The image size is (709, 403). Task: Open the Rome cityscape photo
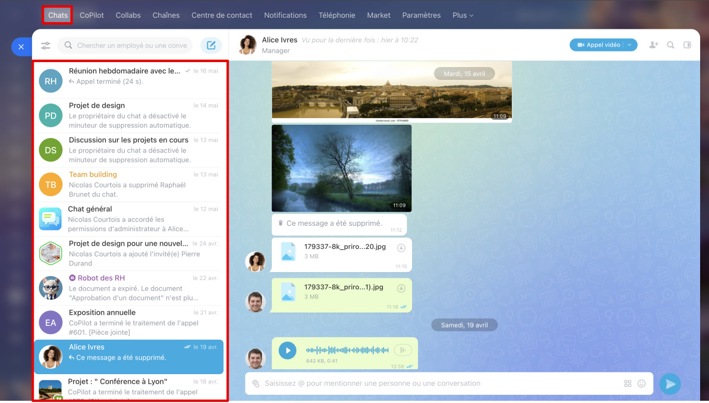point(392,91)
